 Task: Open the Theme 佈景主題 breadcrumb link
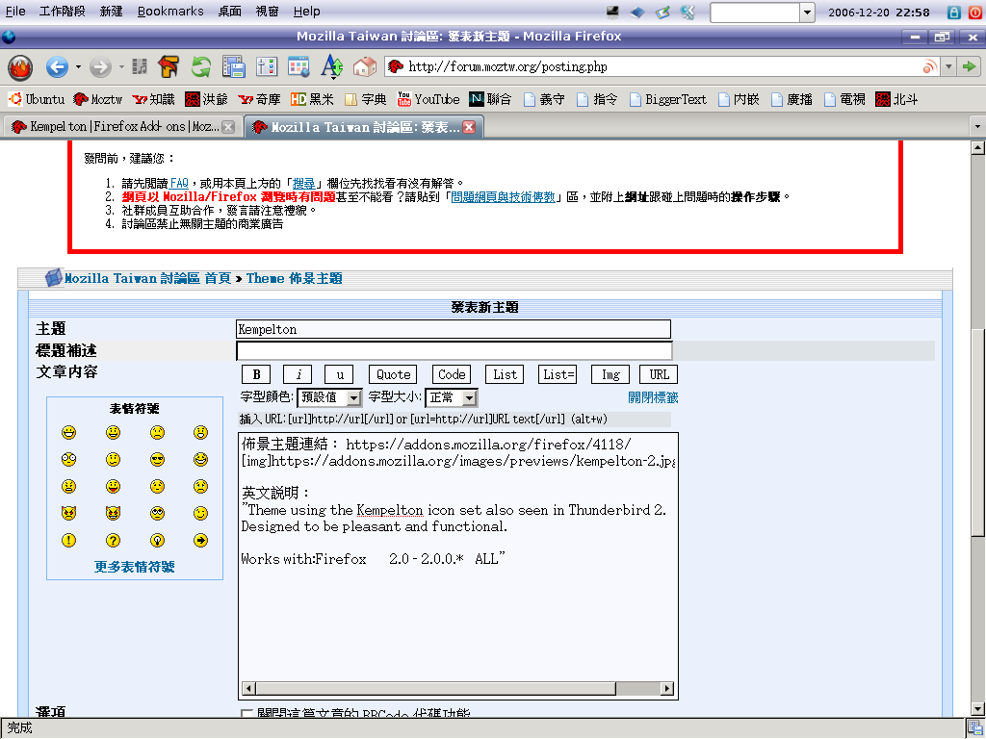coord(295,278)
